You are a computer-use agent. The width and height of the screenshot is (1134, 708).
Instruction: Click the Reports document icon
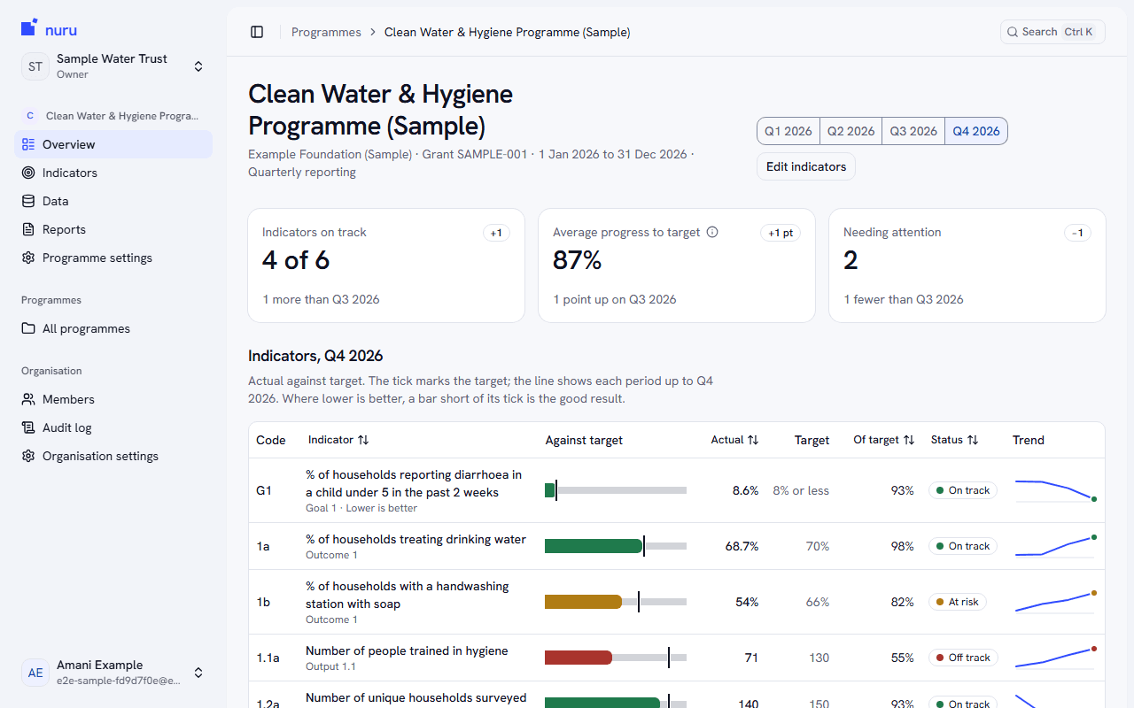coord(28,229)
